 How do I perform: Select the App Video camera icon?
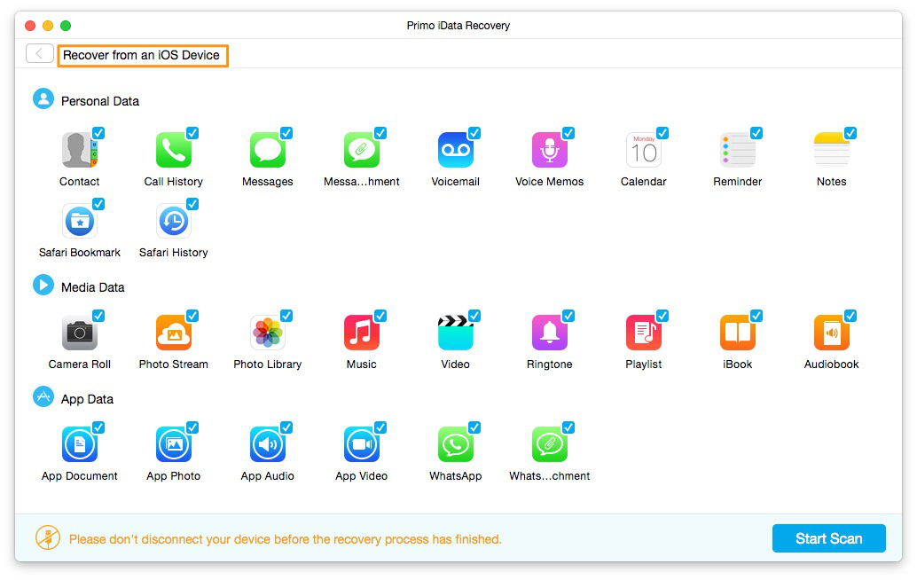(x=362, y=444)
